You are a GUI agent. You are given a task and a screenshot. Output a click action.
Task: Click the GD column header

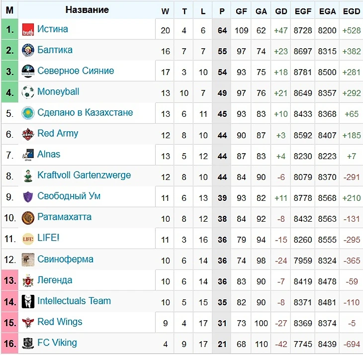tap(281, 11)
